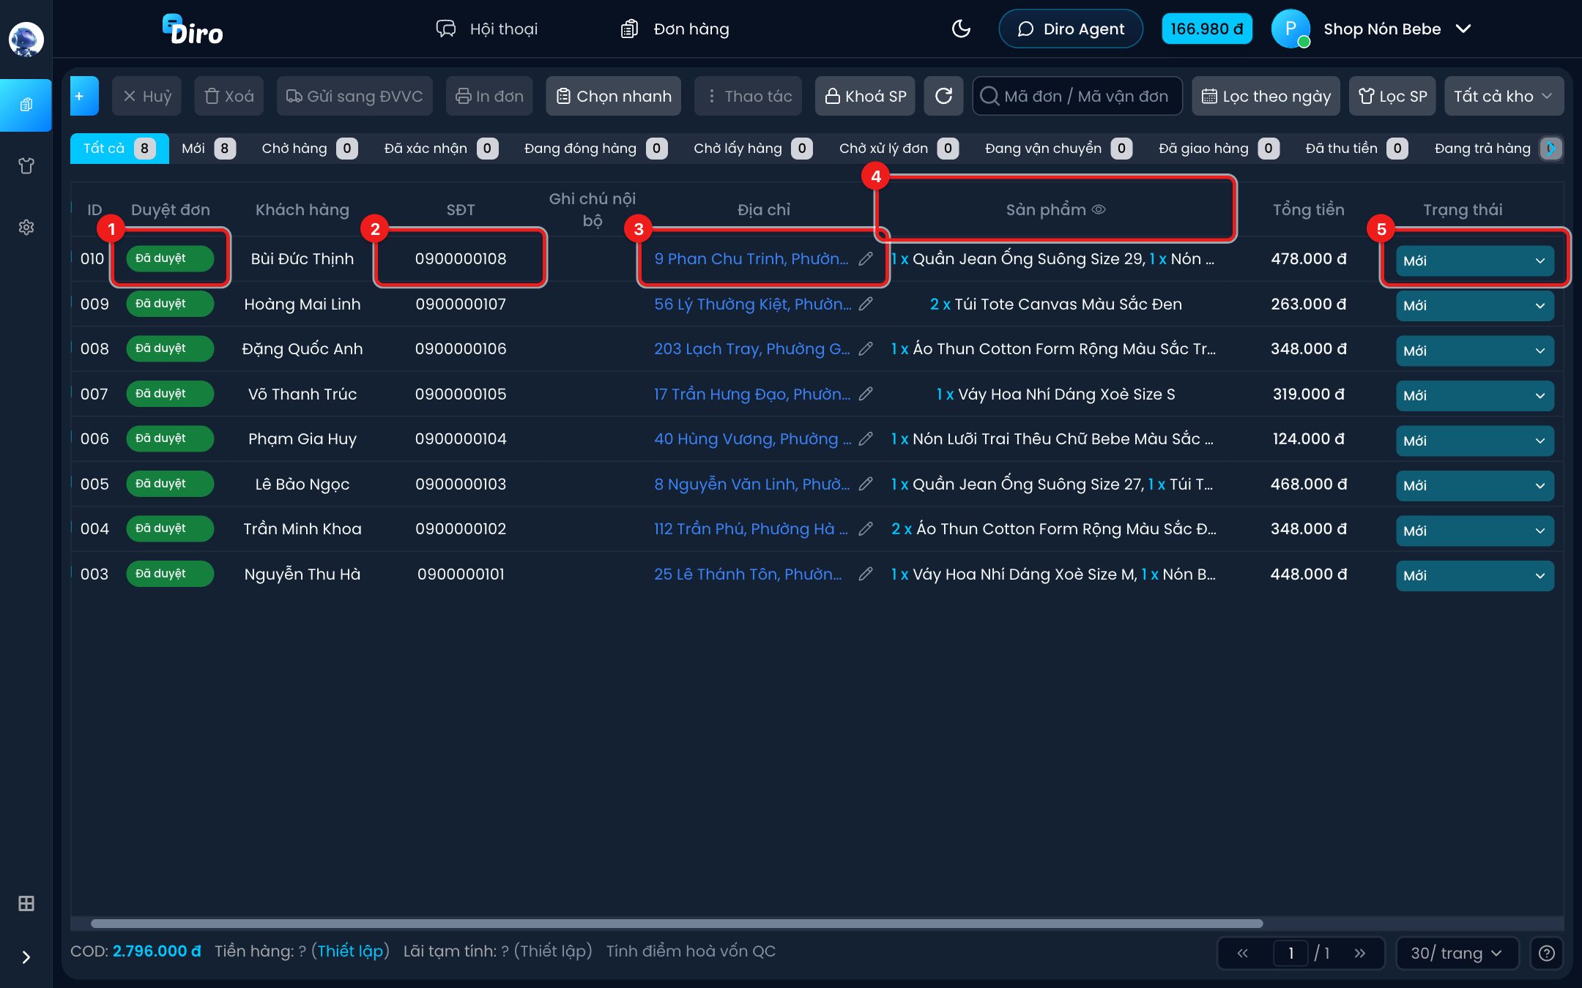Viewport: 1582px width, 988px height.
Task: Click the Diro Agent button
Action: coord(1071,29)
